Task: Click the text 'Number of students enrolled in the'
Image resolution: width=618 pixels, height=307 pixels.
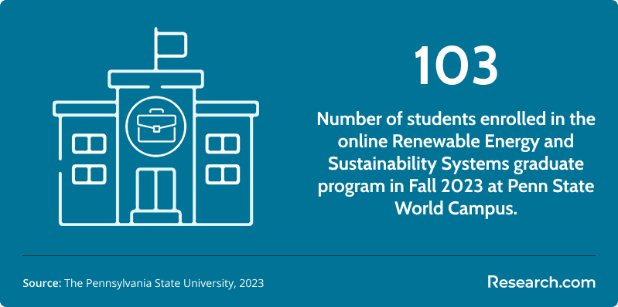Action: tap(456, 120)
